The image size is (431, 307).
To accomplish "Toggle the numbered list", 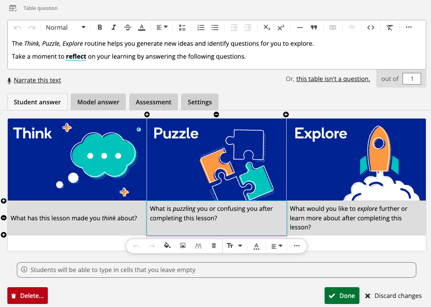I will click(x=201, y=28).
